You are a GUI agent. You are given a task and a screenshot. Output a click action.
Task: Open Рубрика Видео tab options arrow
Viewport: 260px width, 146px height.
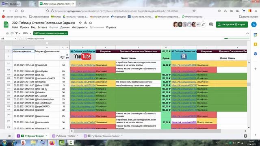coord(46,136)
